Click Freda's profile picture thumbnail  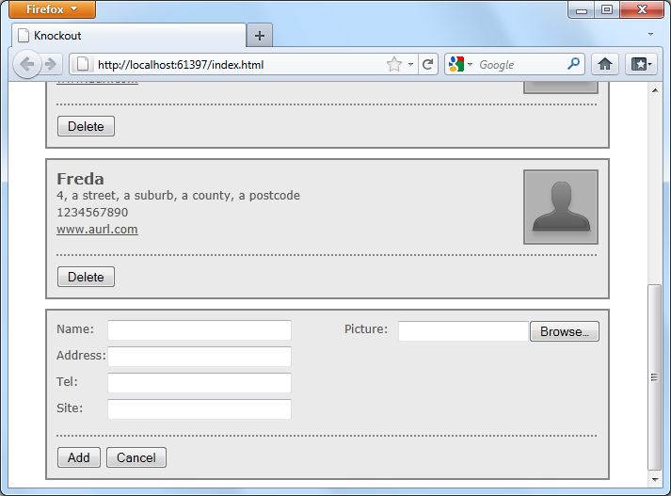pos(561,207)
